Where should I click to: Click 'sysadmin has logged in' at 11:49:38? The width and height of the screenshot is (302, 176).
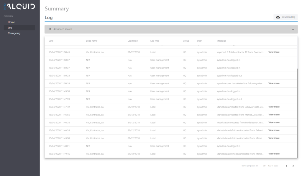coord(229,91)
